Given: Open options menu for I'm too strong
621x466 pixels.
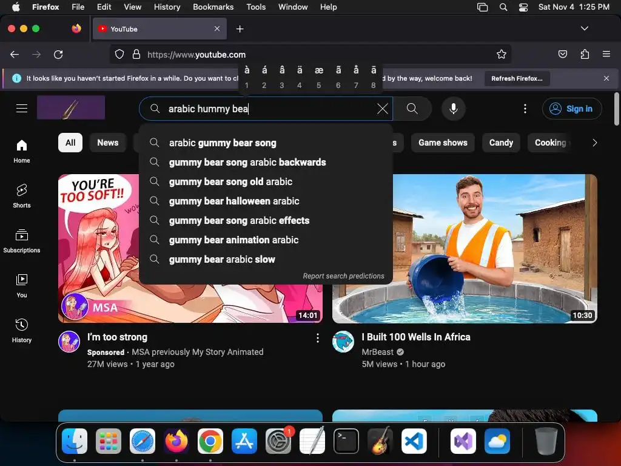Looking at the screenshot, I should [x=318, y=338].
